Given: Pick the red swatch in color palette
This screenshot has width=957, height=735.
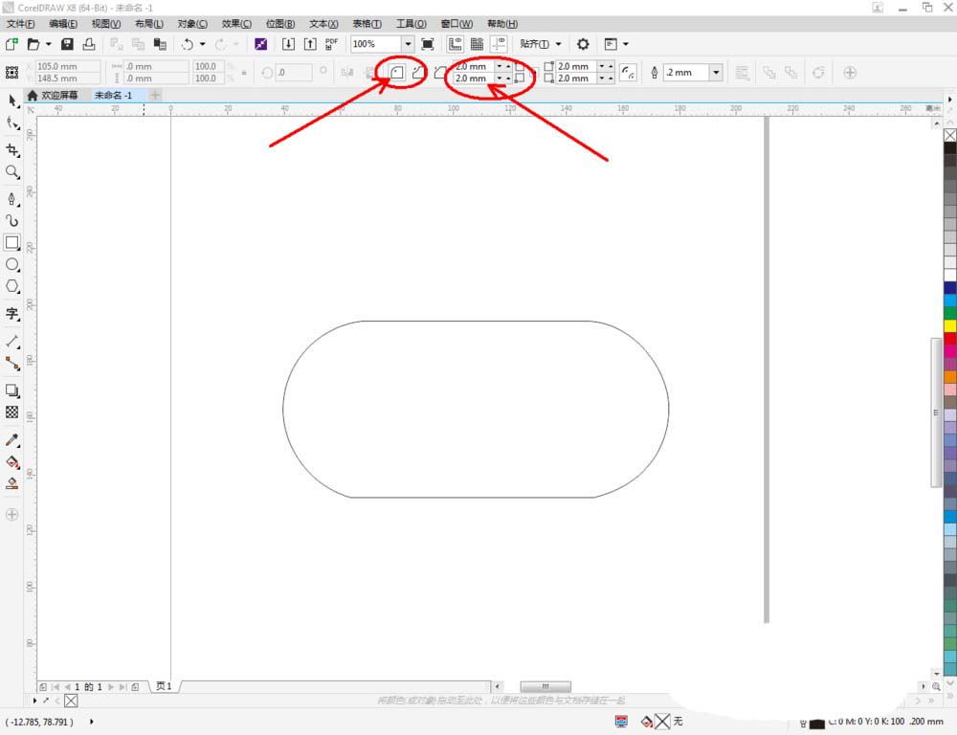Looking at the screenshot, I should 949,338.
